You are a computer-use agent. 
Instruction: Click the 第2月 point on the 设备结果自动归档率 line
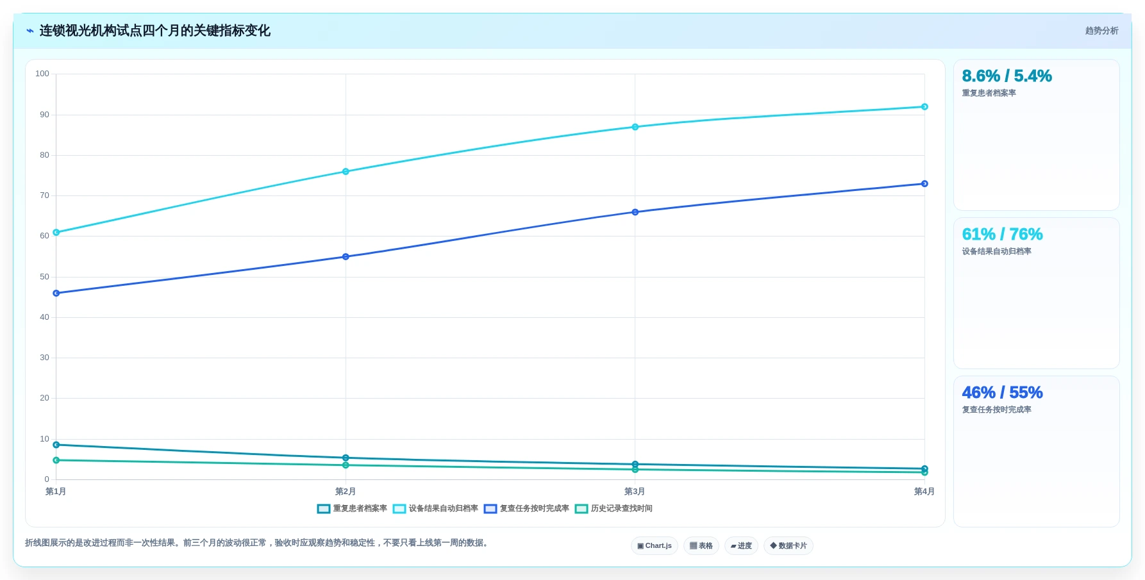coord(346,172)
